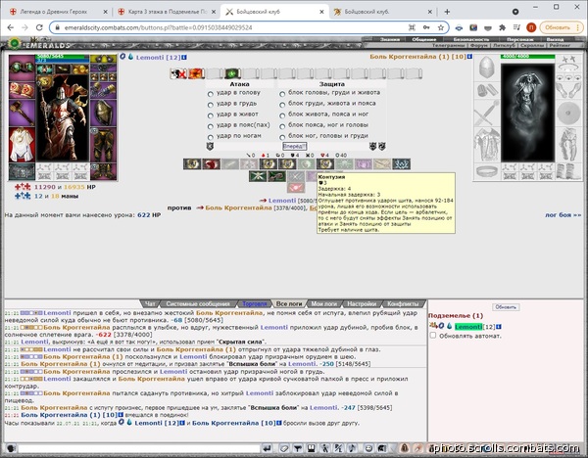Switch to the 'Чат' tab
Image resolution: width=588 pixels, height=458 pixels.
(150, 303)
